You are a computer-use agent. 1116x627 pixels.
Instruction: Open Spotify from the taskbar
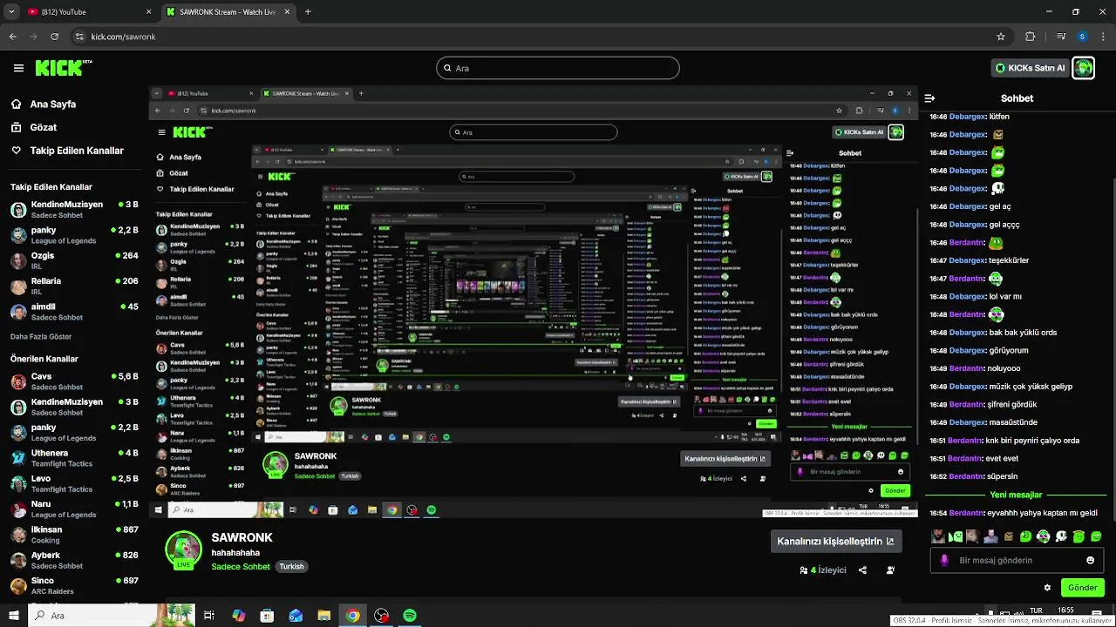tap(410, 616)
